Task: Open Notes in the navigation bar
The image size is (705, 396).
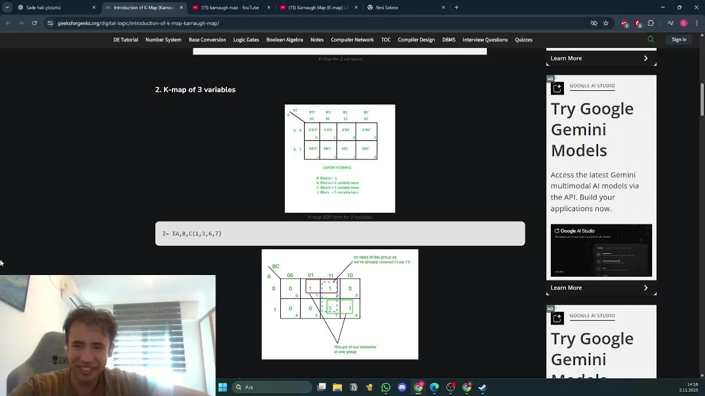Action: pyautogui.click(x=317, y=40)
